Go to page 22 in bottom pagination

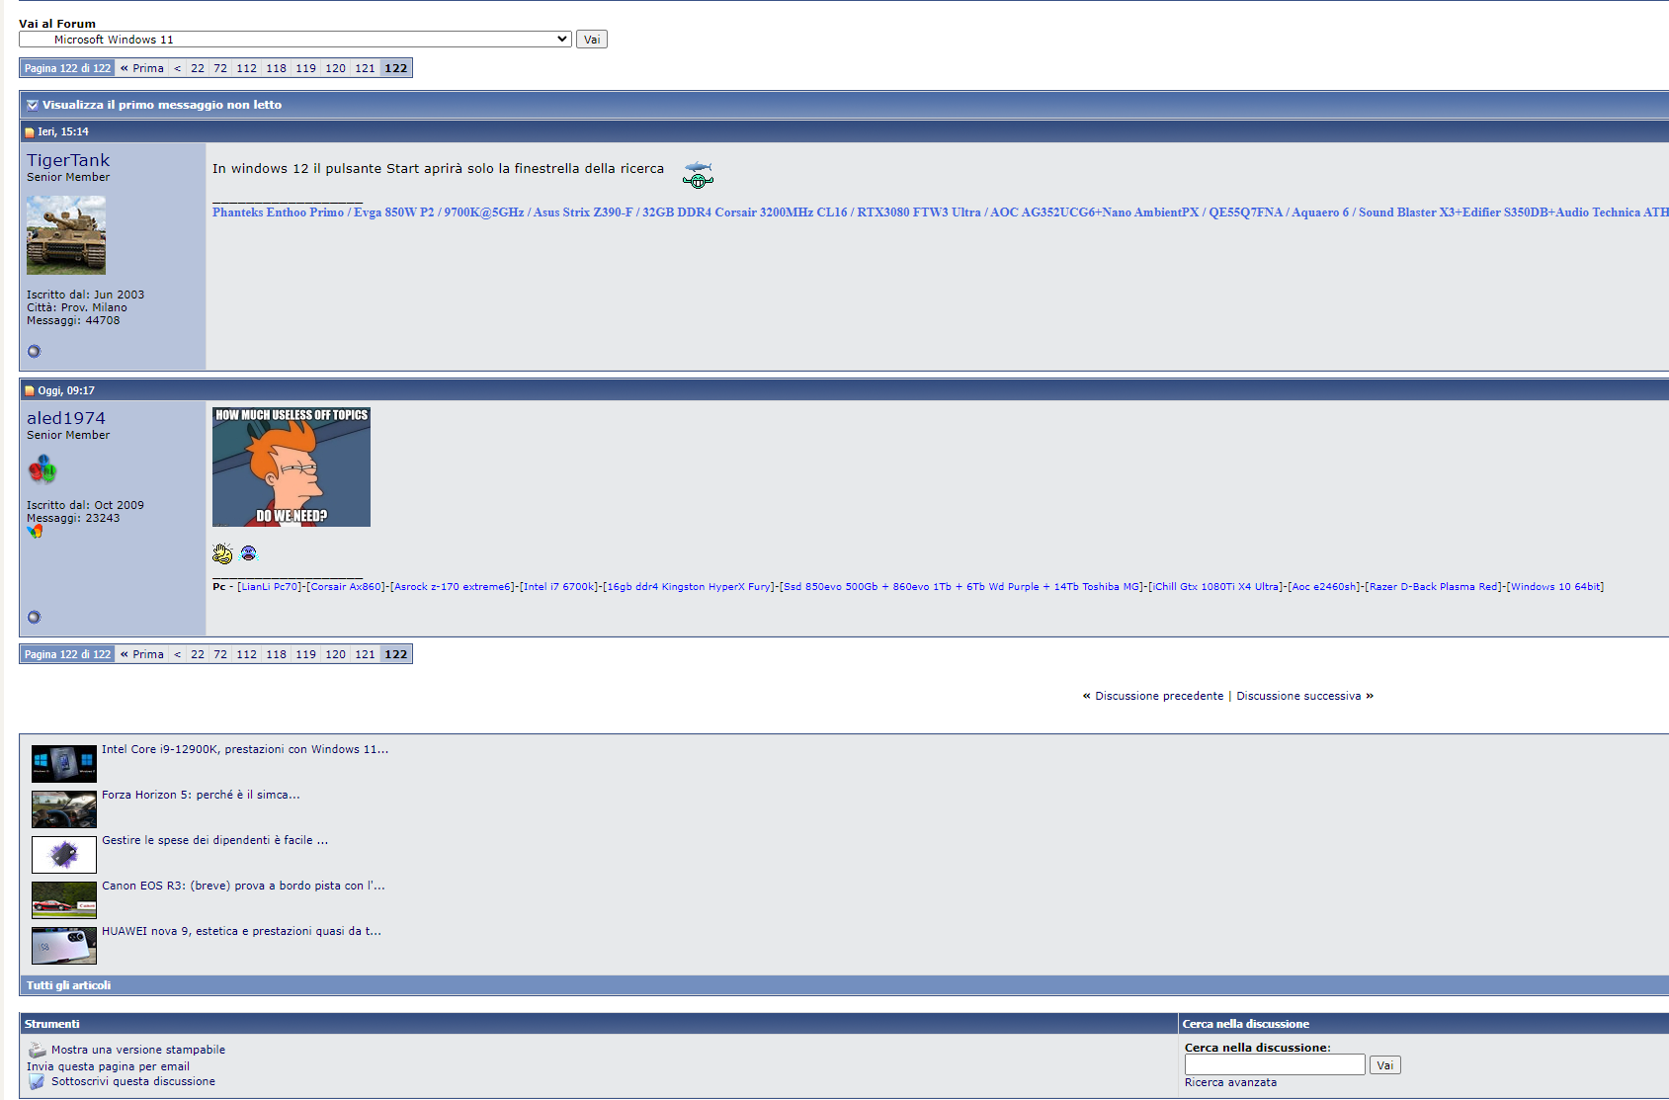(198, 654)
